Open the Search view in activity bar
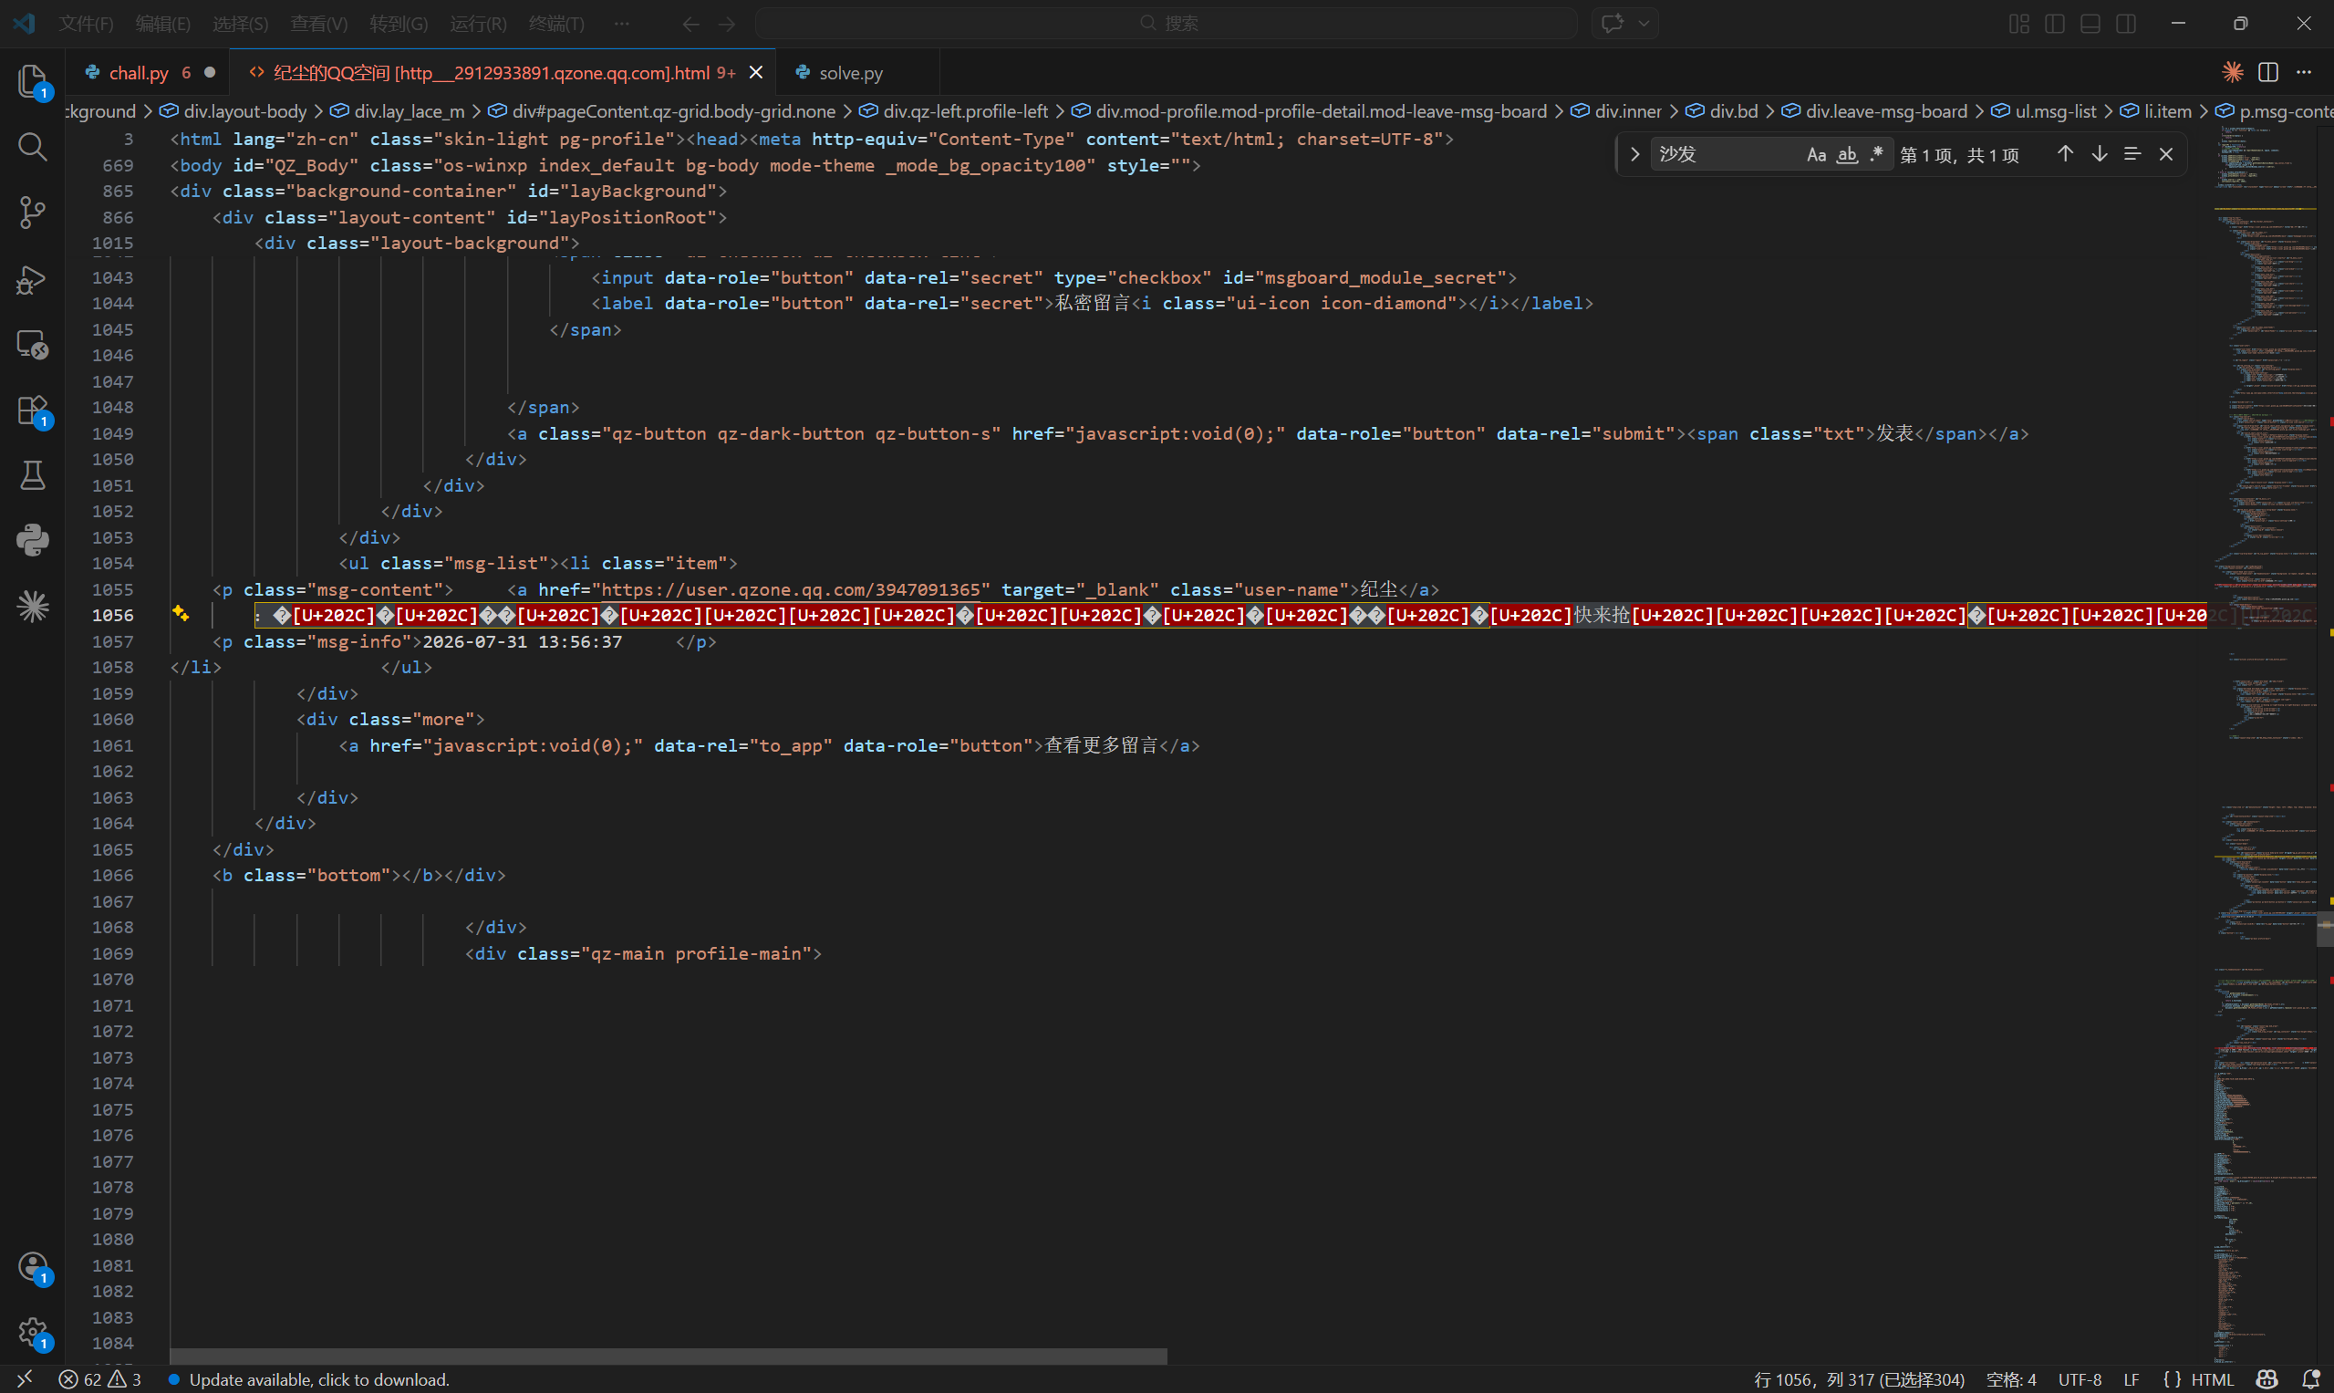The image size is (2334, 1393). point(33,147)
